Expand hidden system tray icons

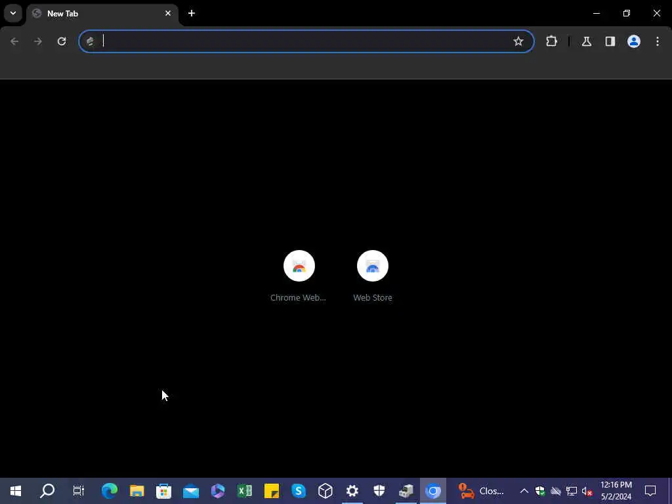coord(524,491)
